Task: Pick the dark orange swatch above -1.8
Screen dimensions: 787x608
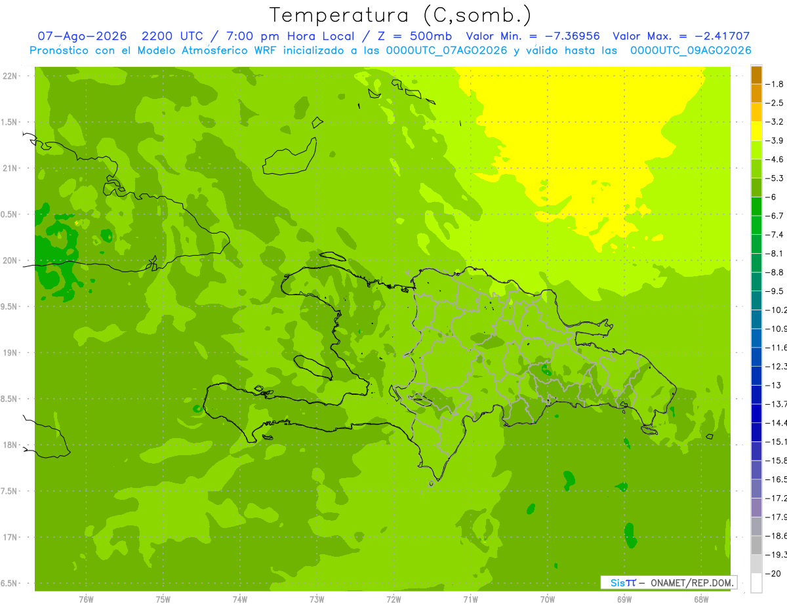Action: (x=756, y=75)
